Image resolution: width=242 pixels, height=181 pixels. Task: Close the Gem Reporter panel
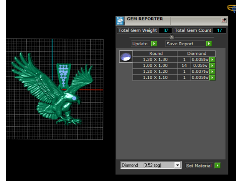[x=224, y=21]
